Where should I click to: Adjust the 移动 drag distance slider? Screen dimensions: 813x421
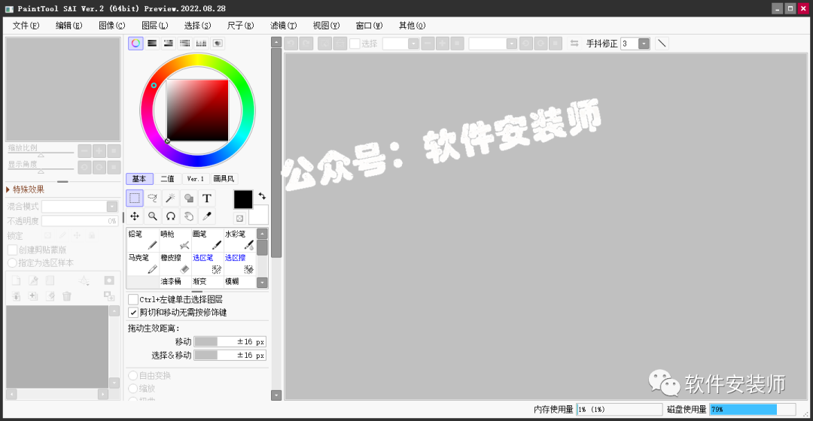(230, 342)
